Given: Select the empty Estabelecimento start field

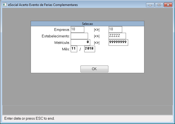Looking at the screenshot, I should (79, 36).
